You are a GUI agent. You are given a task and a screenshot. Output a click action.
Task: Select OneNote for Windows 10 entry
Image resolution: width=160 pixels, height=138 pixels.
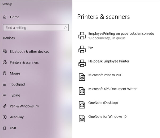click(x=103, y=119)
